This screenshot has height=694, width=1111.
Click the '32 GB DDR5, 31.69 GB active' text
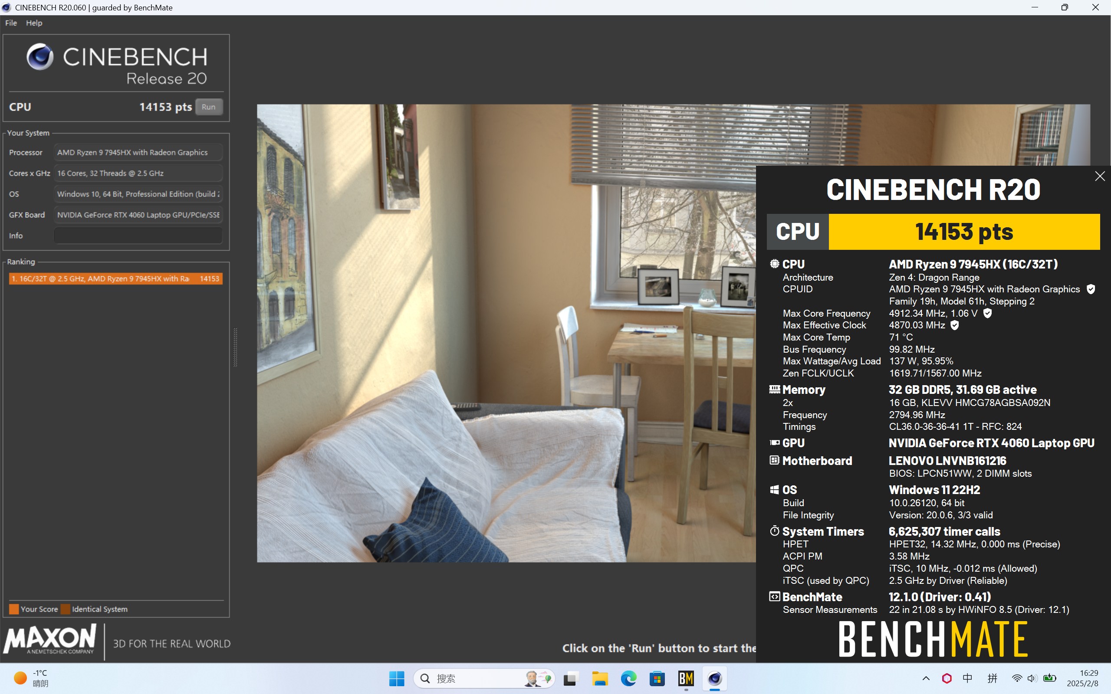coord(963,390)
